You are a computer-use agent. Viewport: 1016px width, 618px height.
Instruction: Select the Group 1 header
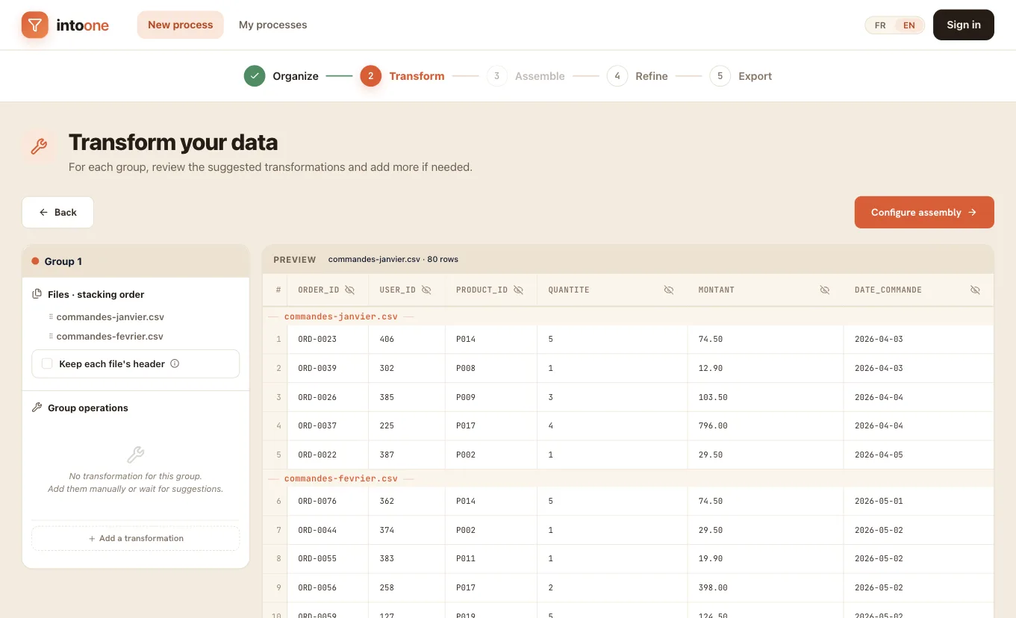[135, 261]
